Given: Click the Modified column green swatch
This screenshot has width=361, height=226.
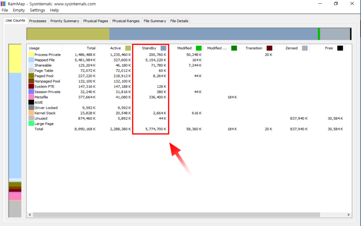Looking at the screenshot, I should [x=198, y=48].
